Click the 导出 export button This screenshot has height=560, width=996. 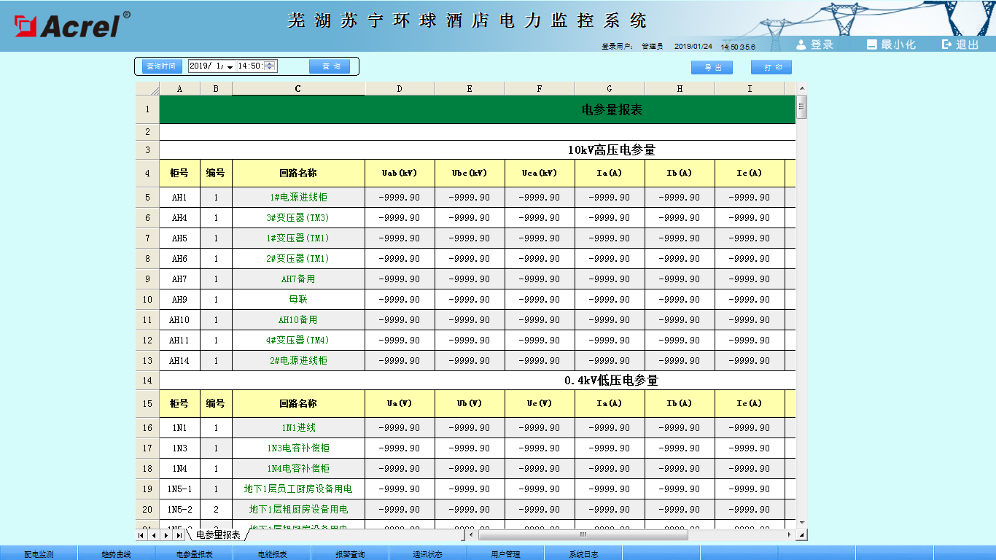tap(712, 67)
